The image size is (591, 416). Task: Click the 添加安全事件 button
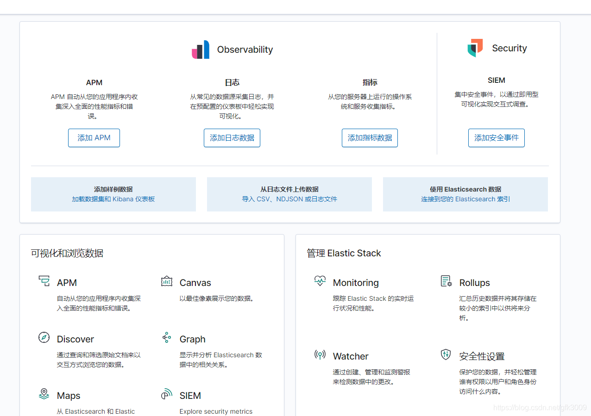(497, 138)
